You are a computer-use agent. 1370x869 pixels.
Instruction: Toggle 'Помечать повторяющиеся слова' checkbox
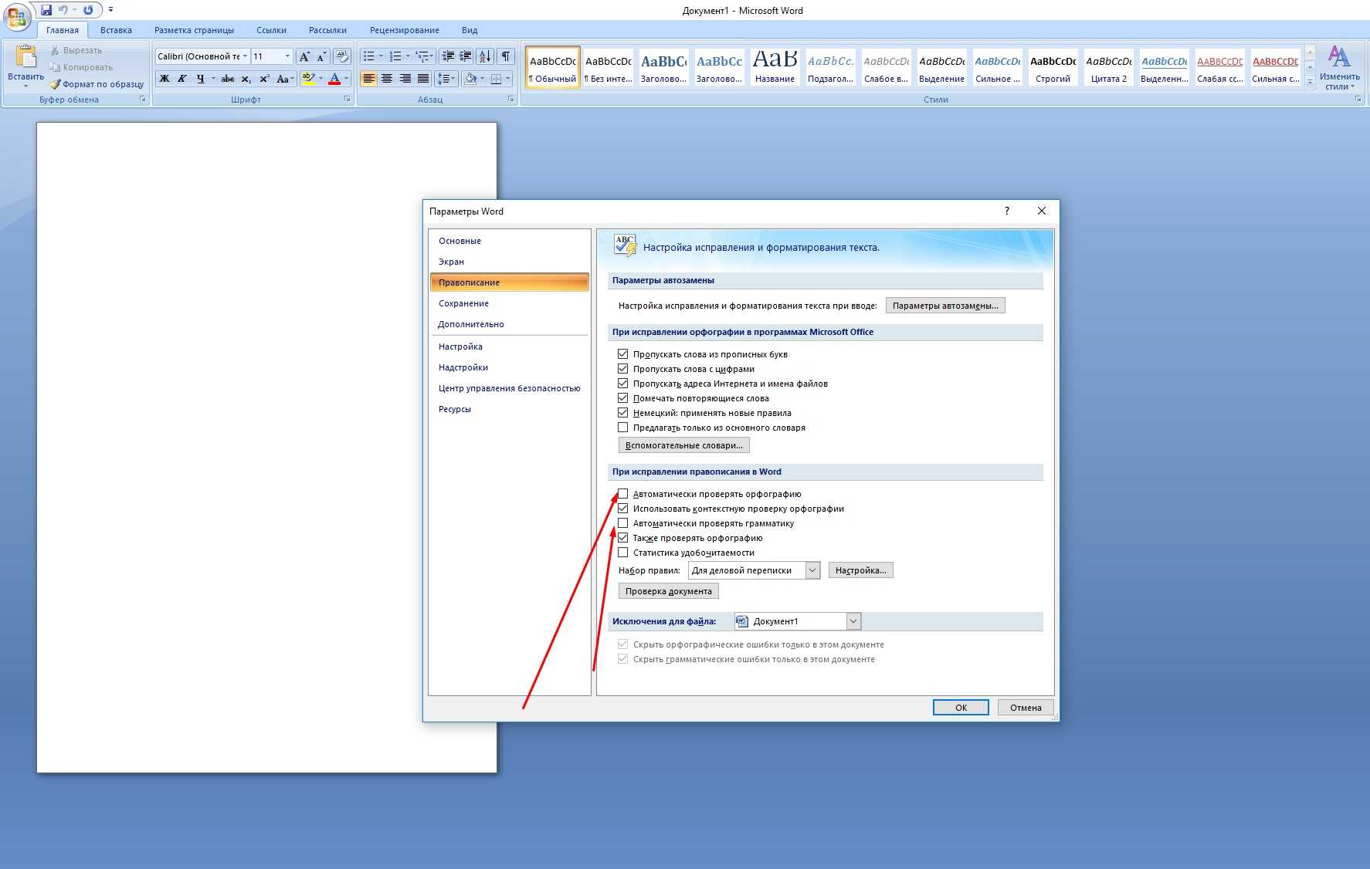pyautogui.click(x=622, y=397)
